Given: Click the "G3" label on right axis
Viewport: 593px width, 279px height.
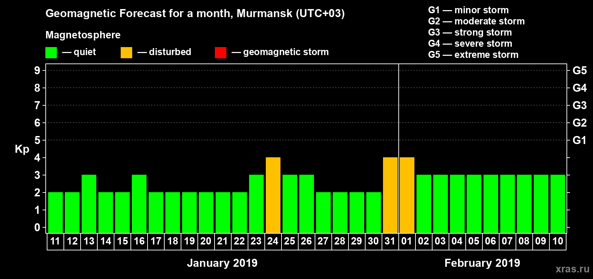Looking at the screenshot, I should coord(580,105).
